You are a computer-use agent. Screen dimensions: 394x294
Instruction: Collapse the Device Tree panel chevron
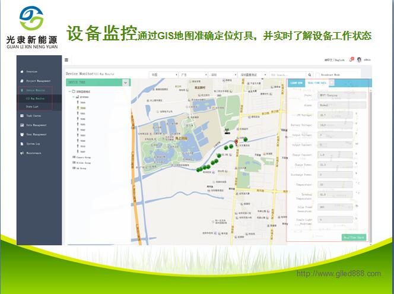(x=125, y=83)
